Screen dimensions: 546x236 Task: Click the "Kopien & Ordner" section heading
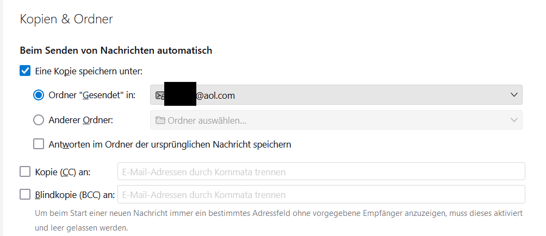[x=66, y=19]
